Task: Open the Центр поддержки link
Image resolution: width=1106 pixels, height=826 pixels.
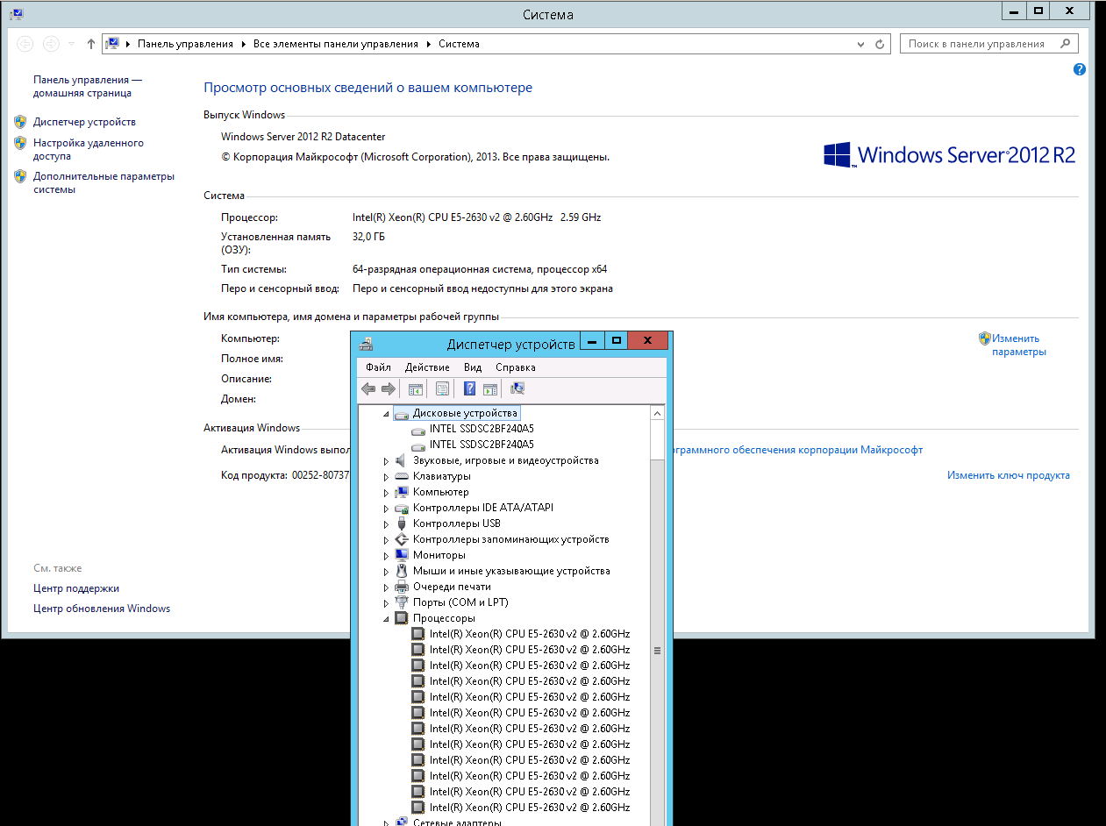Action: click(76, 588)
